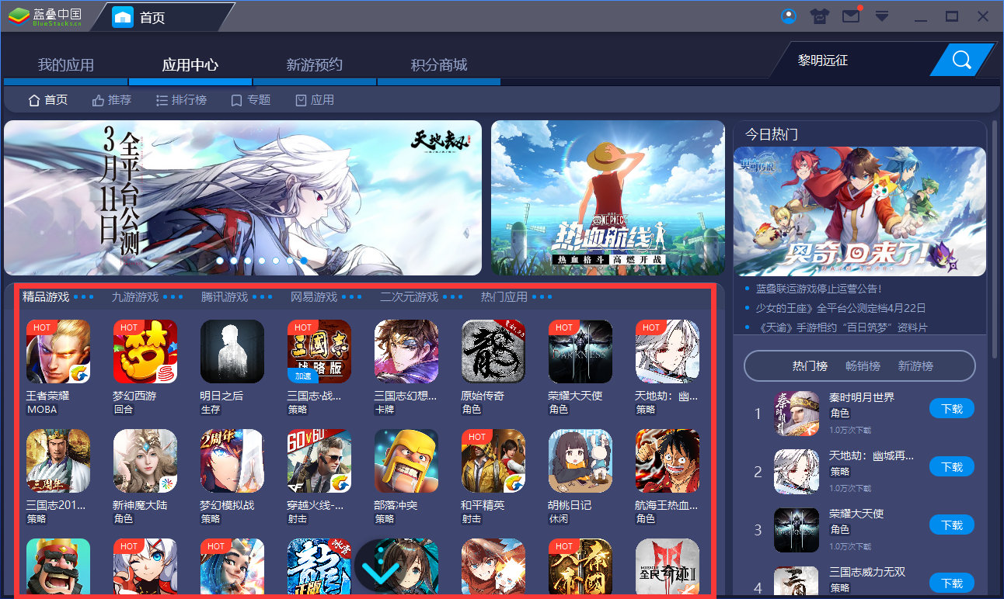The image size is (1004, 599).
Task: Click the 天地劫 main carousel banner
Action: (242, 198)
